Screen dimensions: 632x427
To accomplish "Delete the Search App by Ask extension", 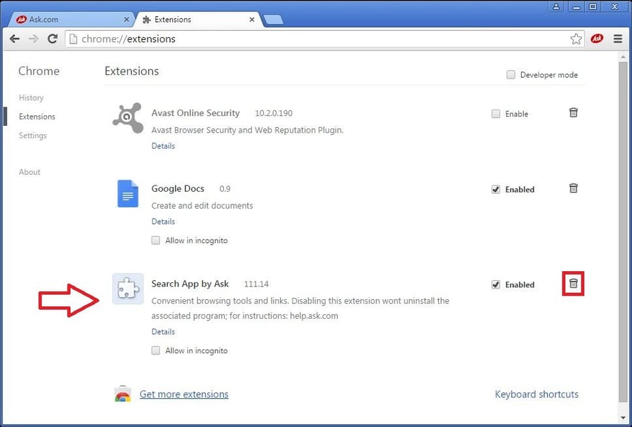I will (x=573, y=284).
